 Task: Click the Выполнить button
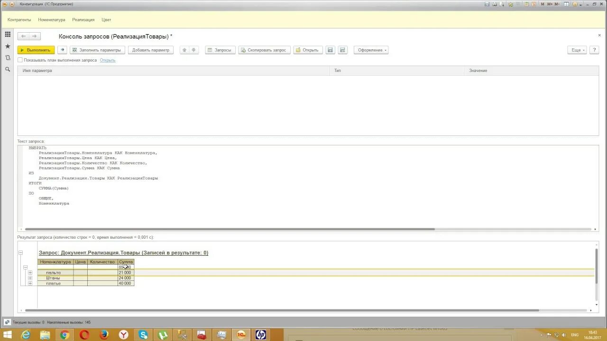tap(36, 50)
